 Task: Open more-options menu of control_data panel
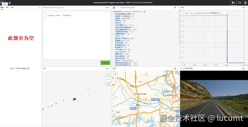pos(178,7)
